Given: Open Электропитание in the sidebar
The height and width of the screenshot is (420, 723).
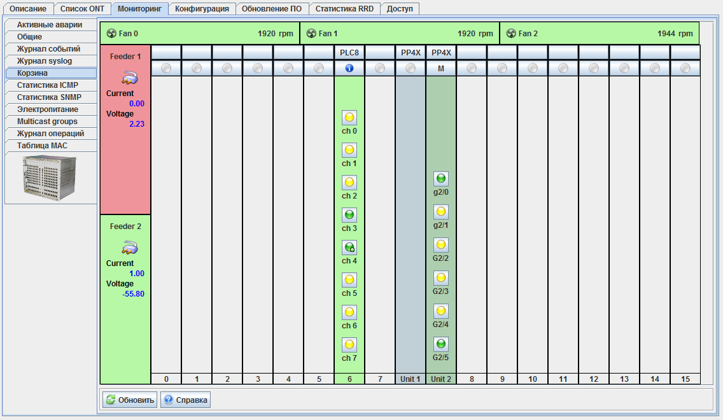Looking at the screenshot, I should click(x=51, y=109).
